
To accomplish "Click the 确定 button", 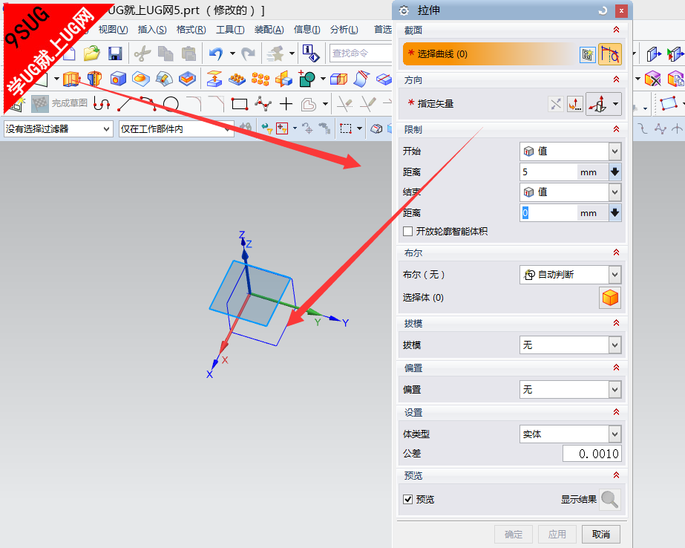I will click(x=514, y=534).
